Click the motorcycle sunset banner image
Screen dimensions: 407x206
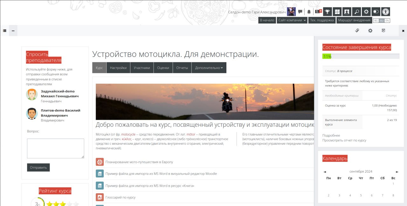coord(205,102)
